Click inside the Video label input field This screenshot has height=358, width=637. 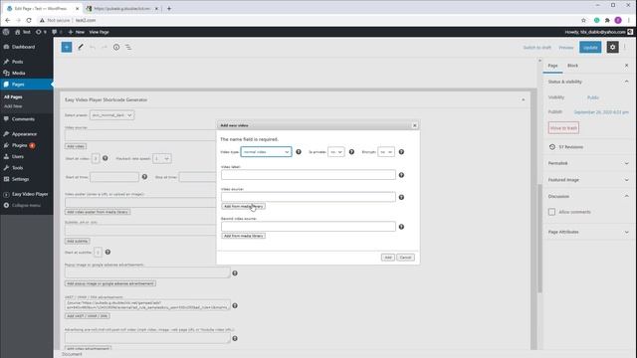(x=309, y=175)
